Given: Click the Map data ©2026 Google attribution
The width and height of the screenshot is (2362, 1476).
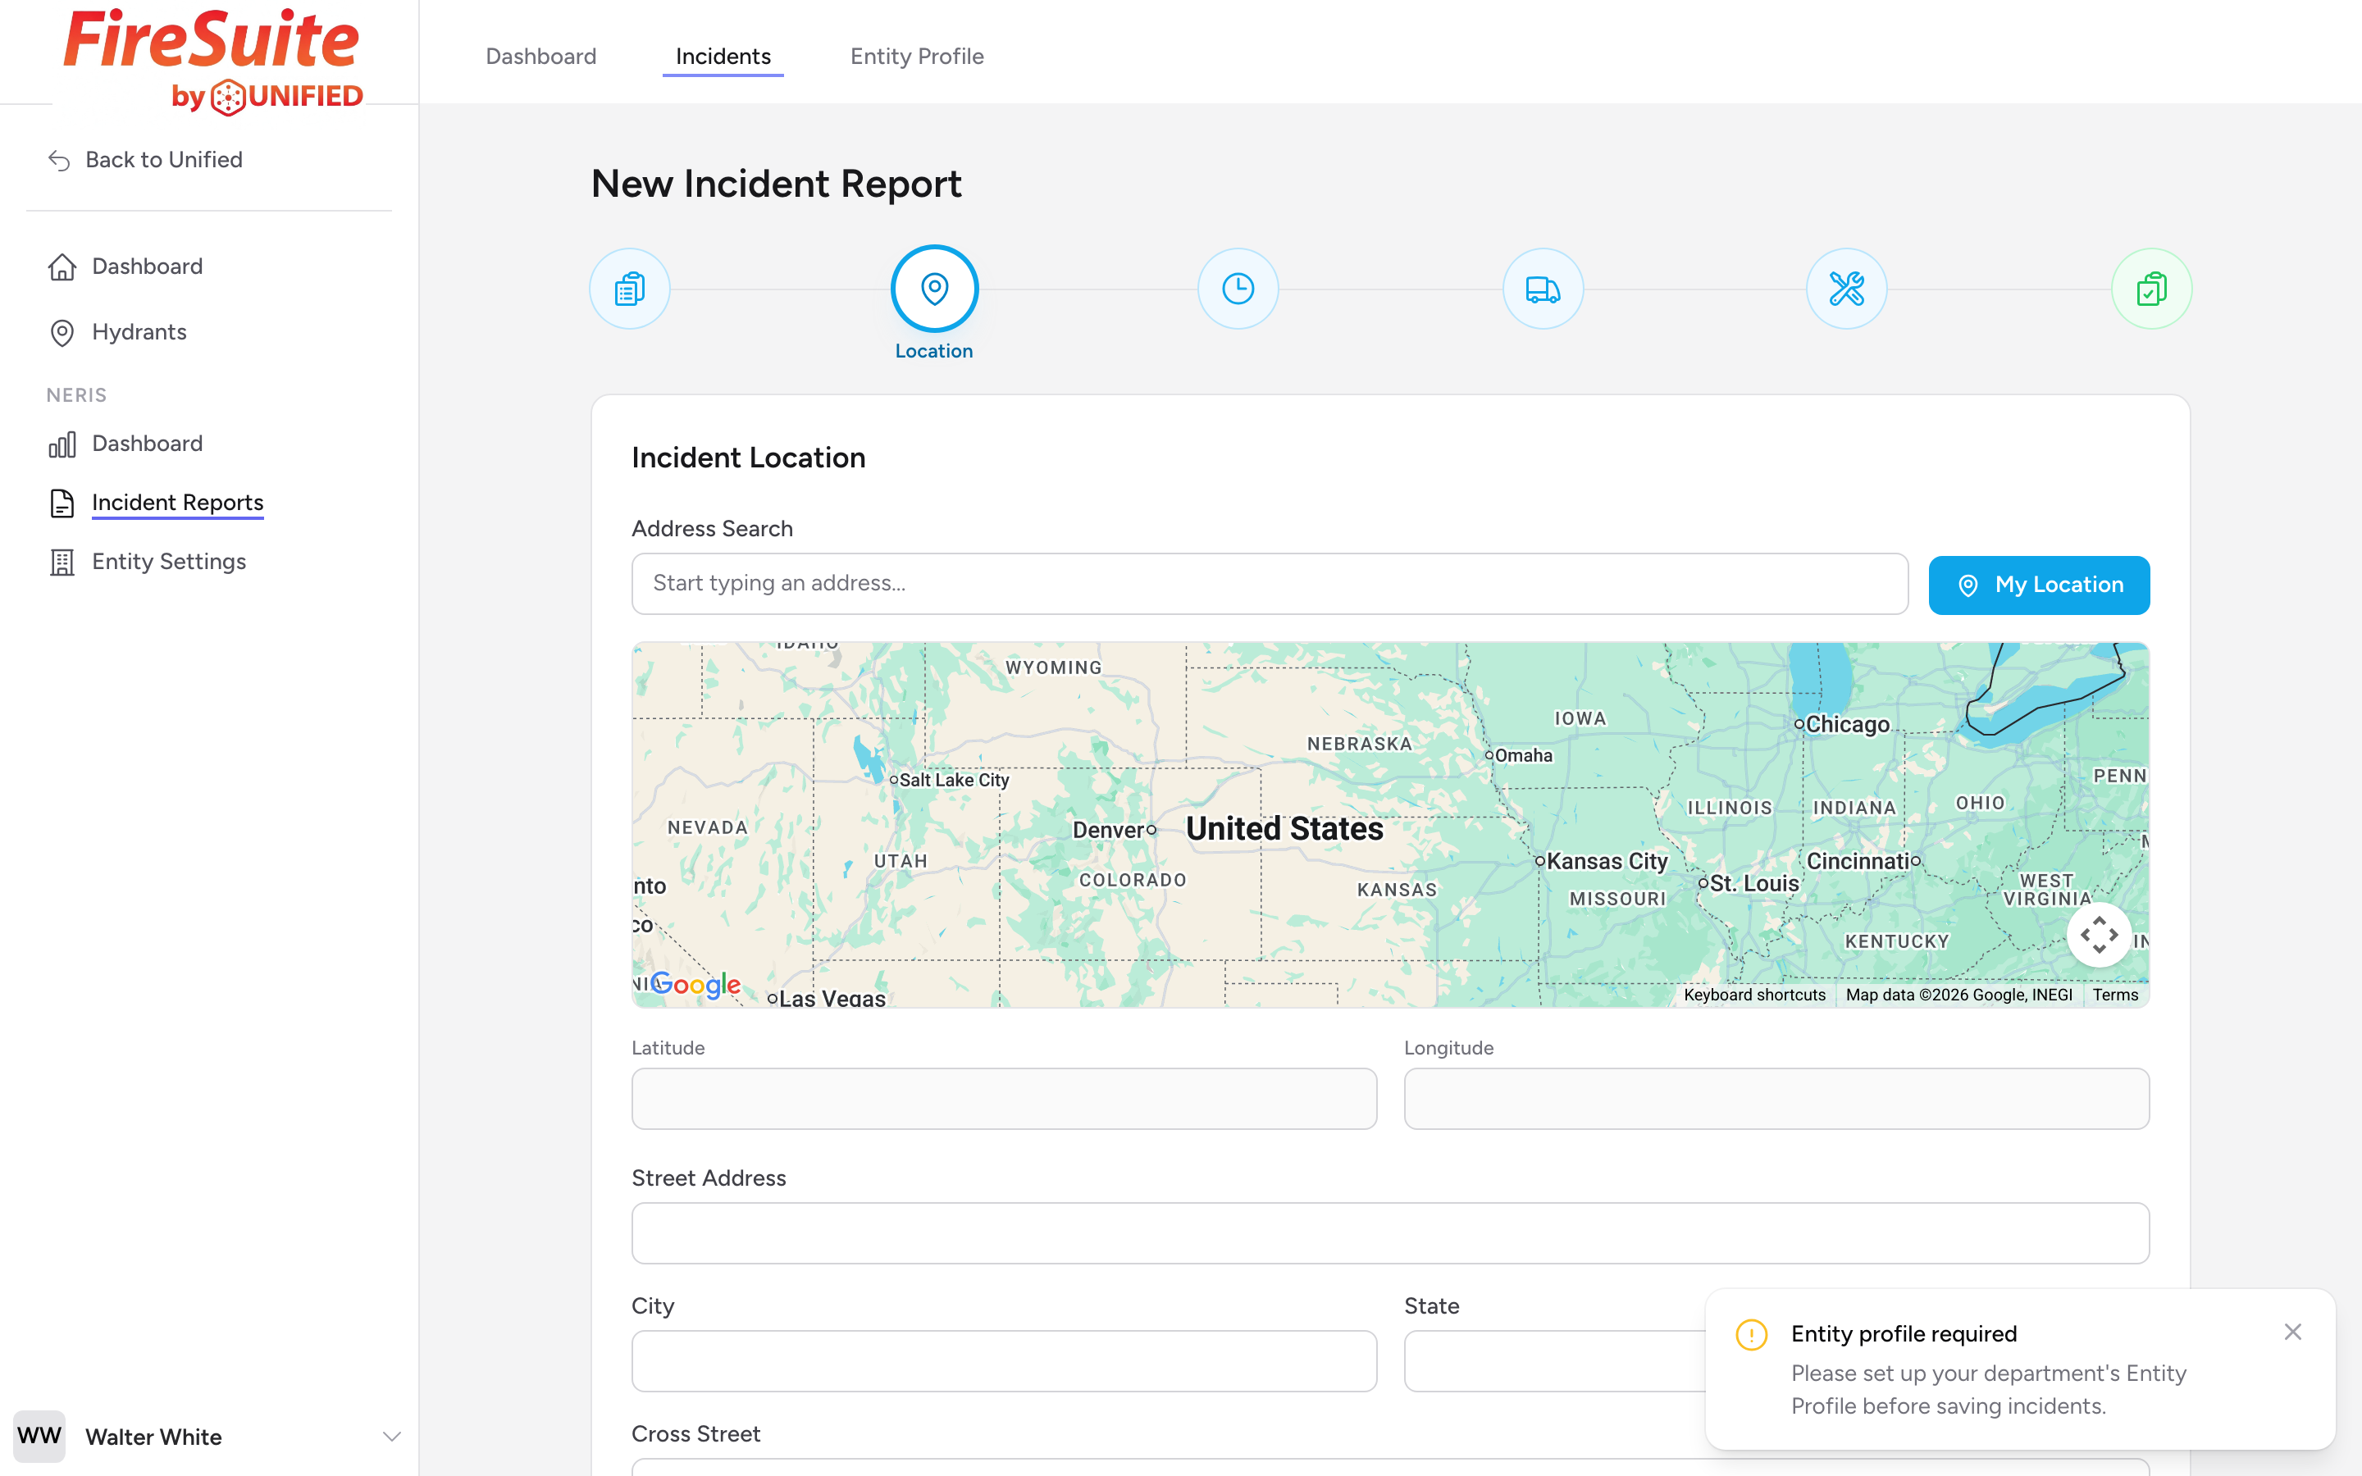Looking at the screenshot, I should [x=1958, y=995].
